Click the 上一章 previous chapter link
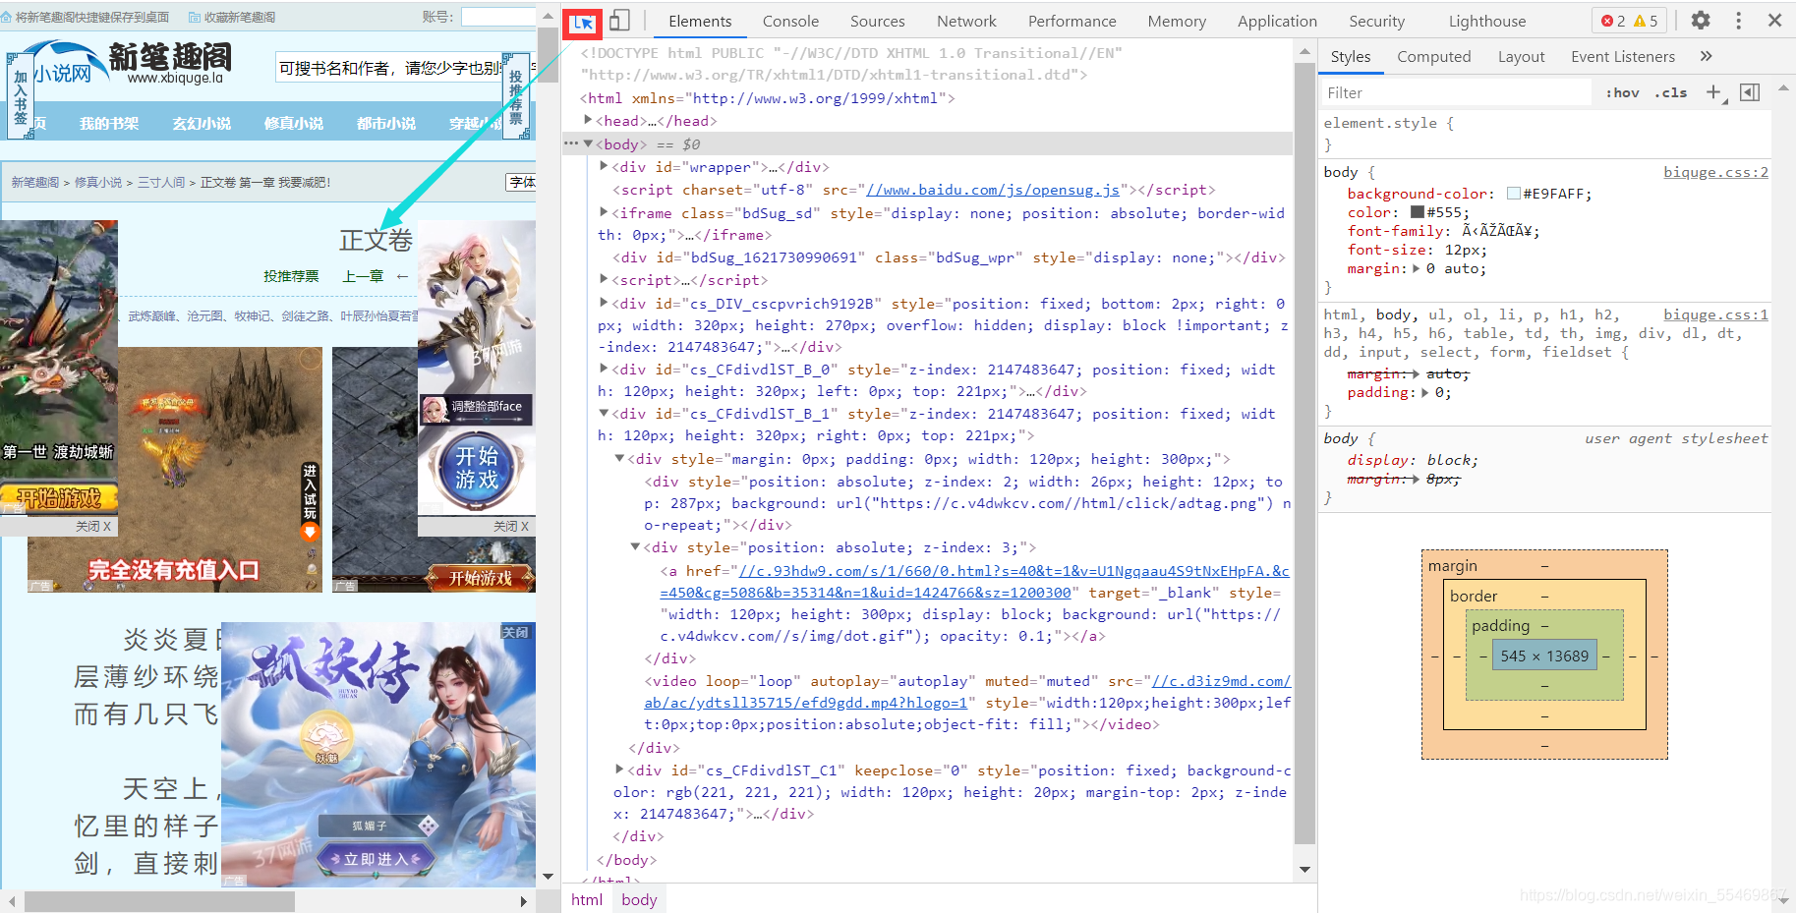 [x=363, y=277]
